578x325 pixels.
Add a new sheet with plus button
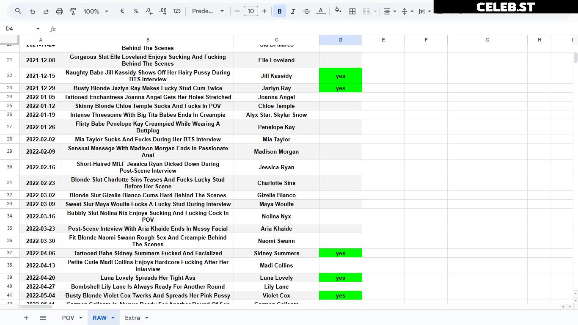[26, 318]
